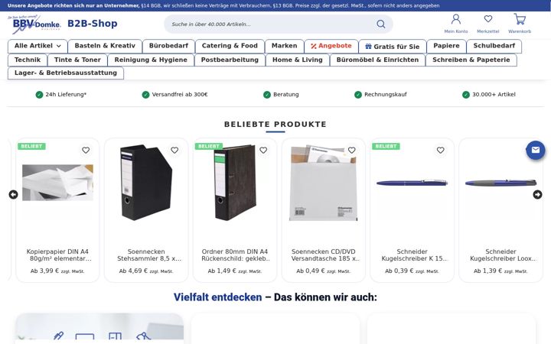This screenshot has width=551, height=344.
Task: Open Mein Konto user icon
Action: coord(456,19)
